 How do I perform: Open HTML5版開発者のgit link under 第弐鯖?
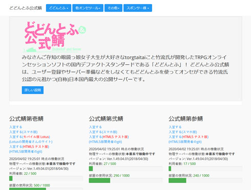click(106, 141)
